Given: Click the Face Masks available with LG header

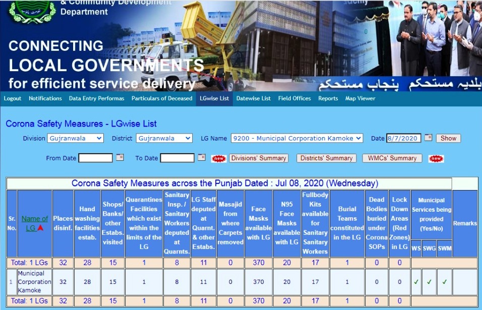Looking at the screenshot, I should pyautogui.click(x=259, y=223).
